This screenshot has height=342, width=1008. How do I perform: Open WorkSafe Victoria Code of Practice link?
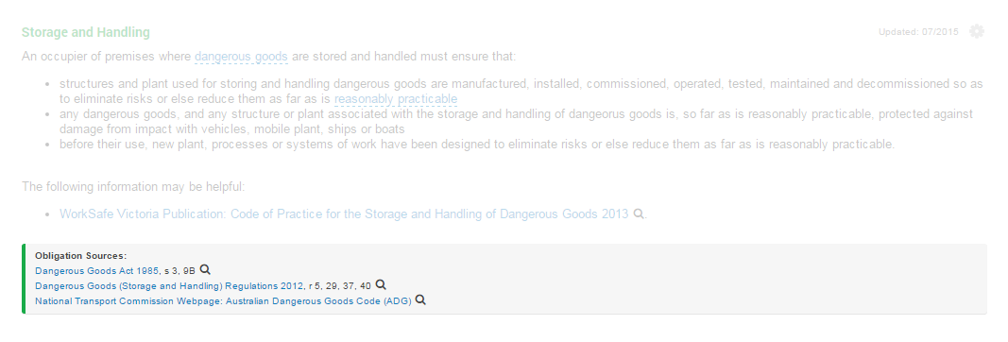[x=344, y=214]
